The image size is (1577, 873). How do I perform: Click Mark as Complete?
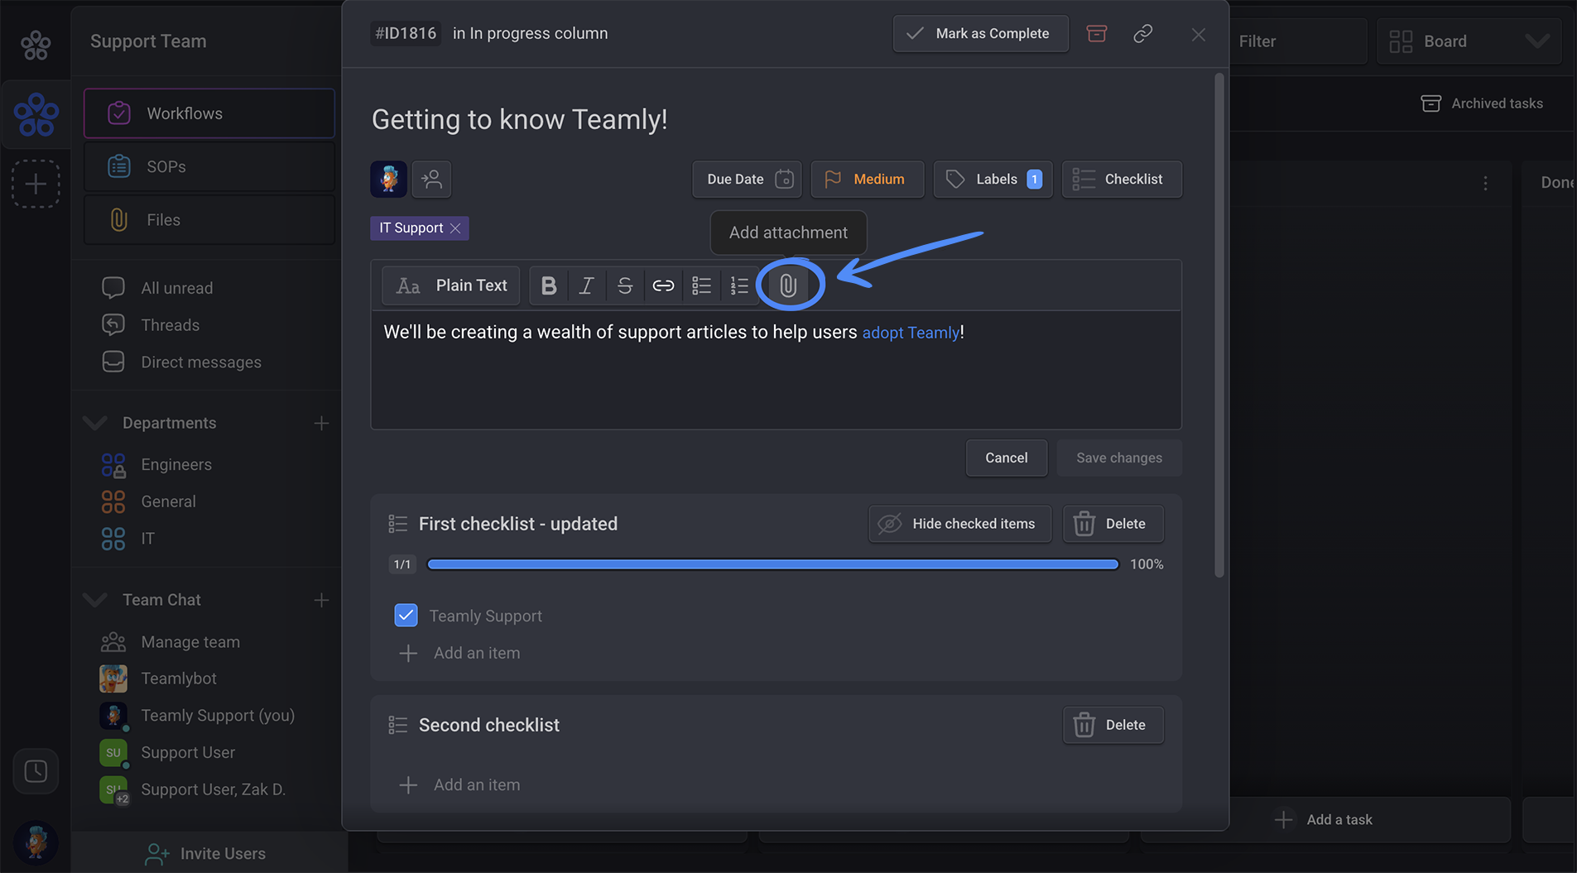[x=980, y=34]
